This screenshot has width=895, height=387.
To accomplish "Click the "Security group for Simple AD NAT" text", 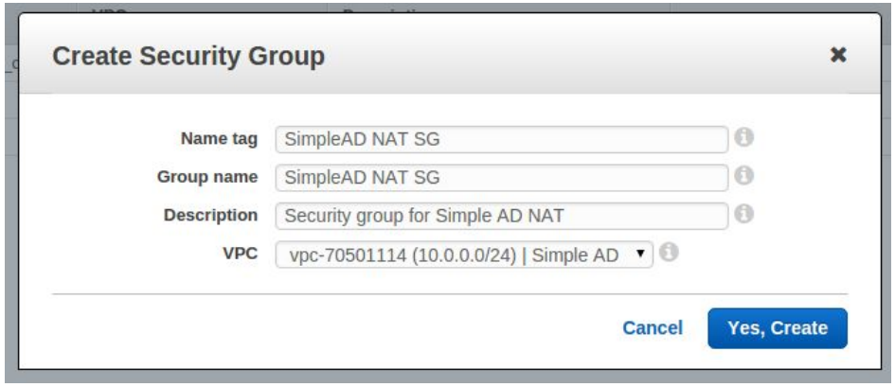I will click(424, 216).
